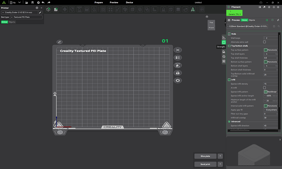Click the home view icon above view cube

(207, 16)
